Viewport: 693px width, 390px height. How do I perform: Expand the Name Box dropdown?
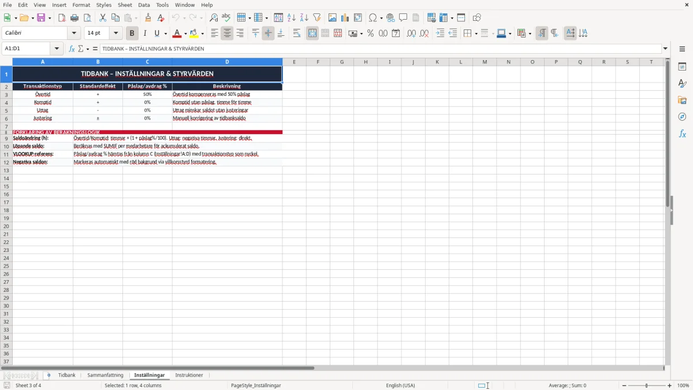click(x=57, y=49)
